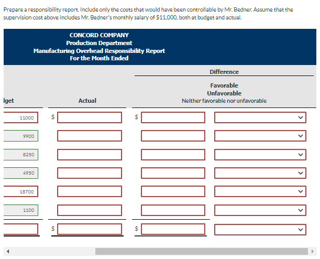Screen dimensions: 320x259
Task: Open the favorable/unfavorable dropdown in the 1100 row
Action: click(x=260, y=210)
